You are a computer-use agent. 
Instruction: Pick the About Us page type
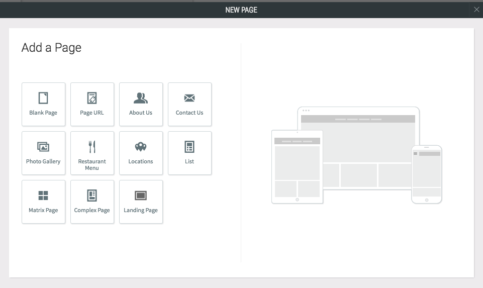coord(141,104)
